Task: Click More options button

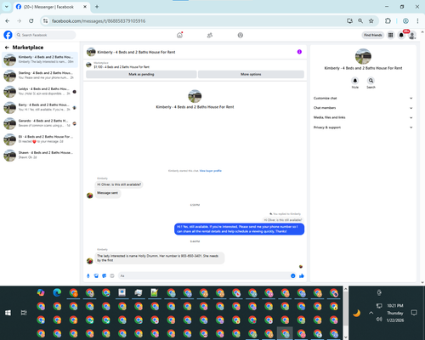Action: click(x=251, y=74)
